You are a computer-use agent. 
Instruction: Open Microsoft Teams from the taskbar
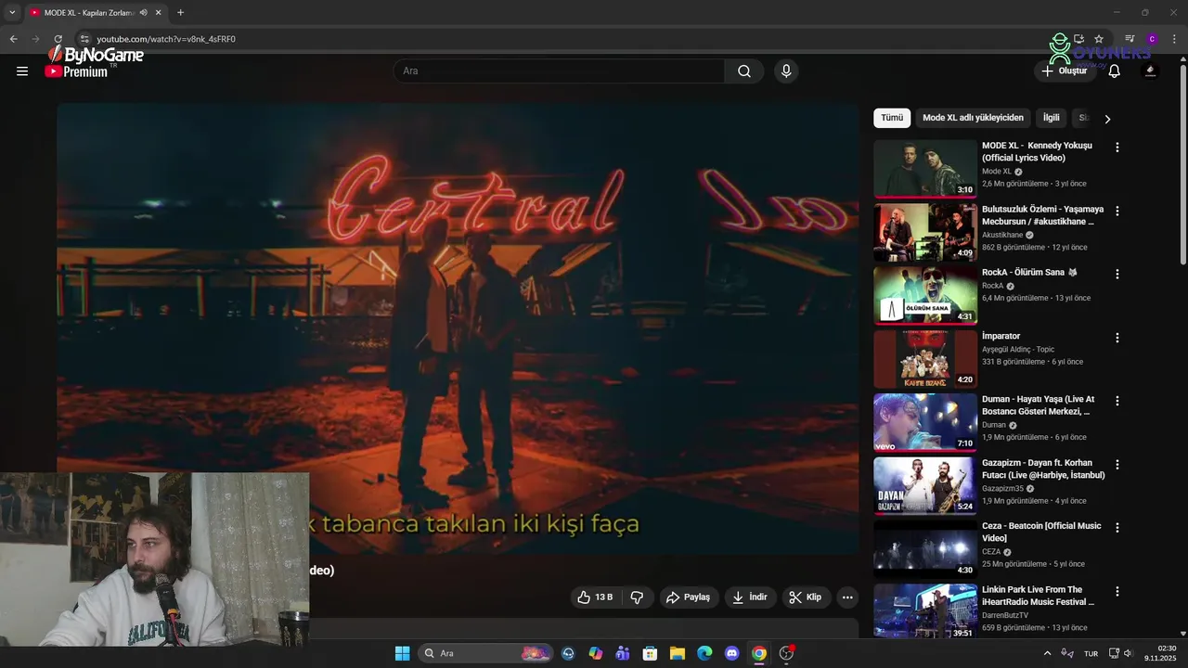point(623,653)
